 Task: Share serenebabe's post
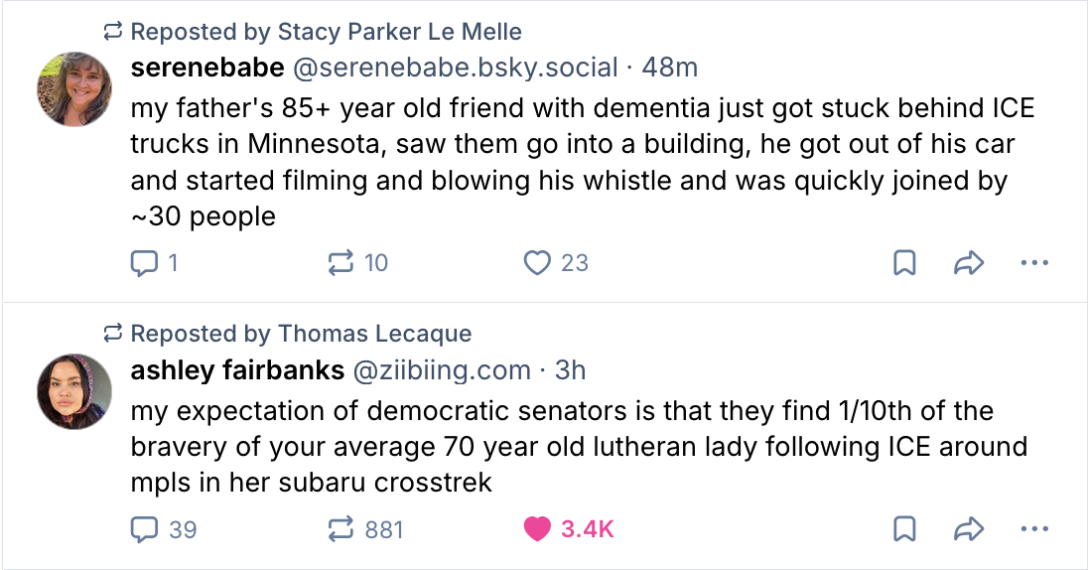(968, 263)
